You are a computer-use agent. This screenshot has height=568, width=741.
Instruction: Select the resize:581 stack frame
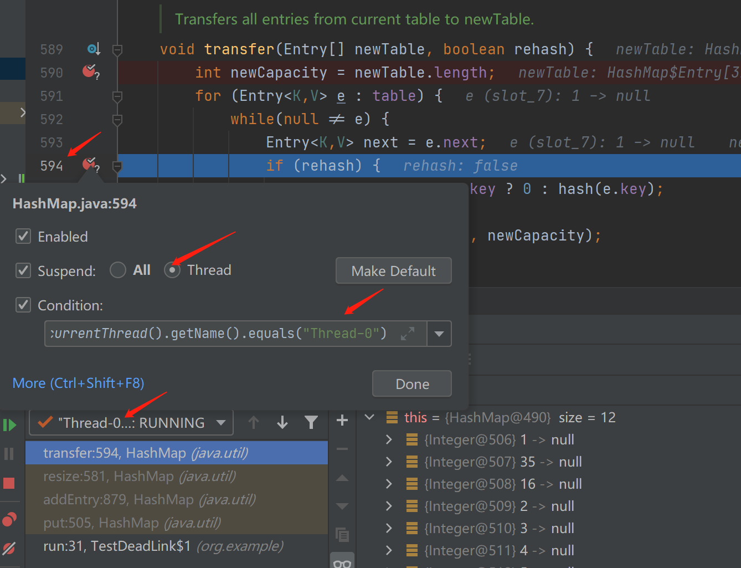tap(139, 477)
